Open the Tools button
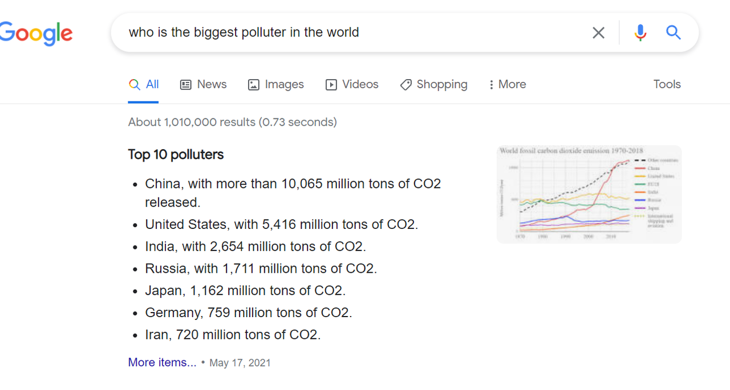 click(x=667, y=84)
